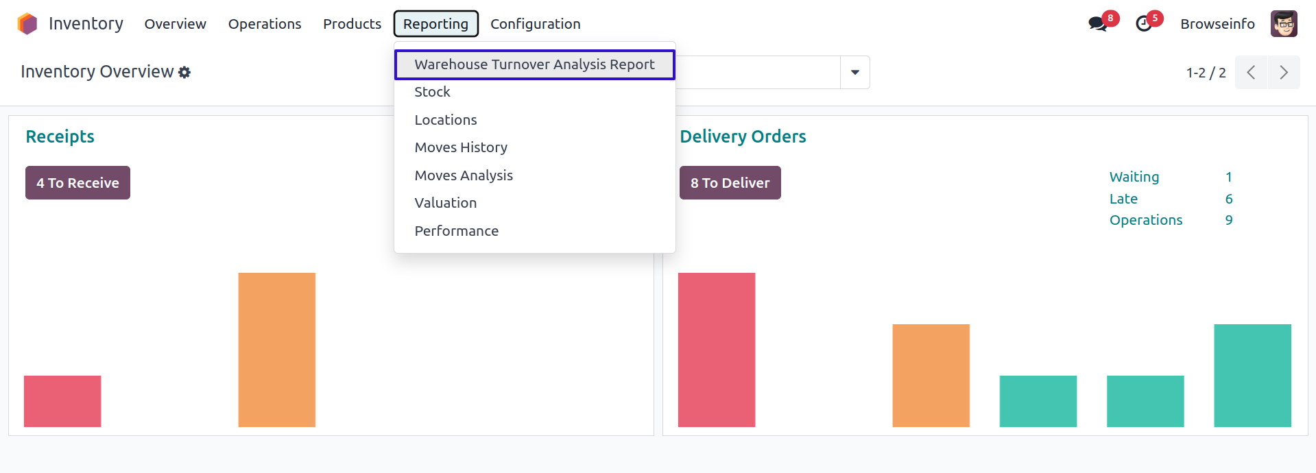Select Warehouse Turnover Analysis Report
This screenshot has width=1316, height=473.
(x=534, y=64)
